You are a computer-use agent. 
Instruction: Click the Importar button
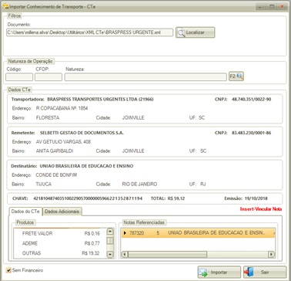(x=219, y=272)
